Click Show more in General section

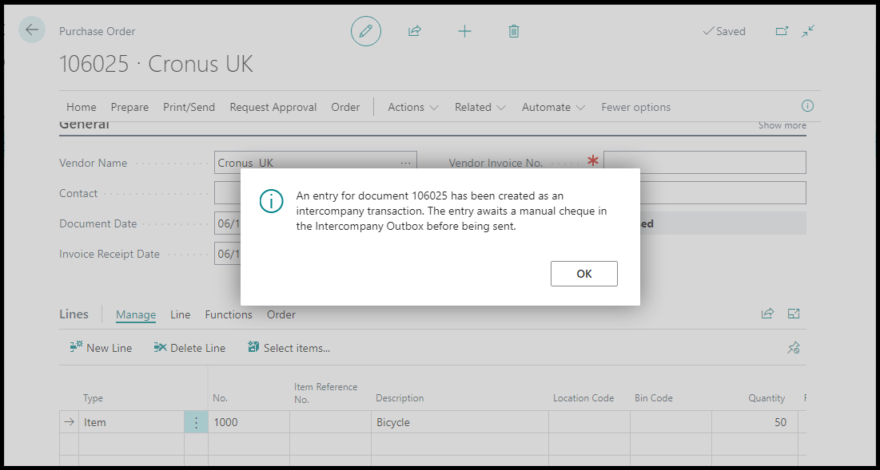click(x=782, y=125)
